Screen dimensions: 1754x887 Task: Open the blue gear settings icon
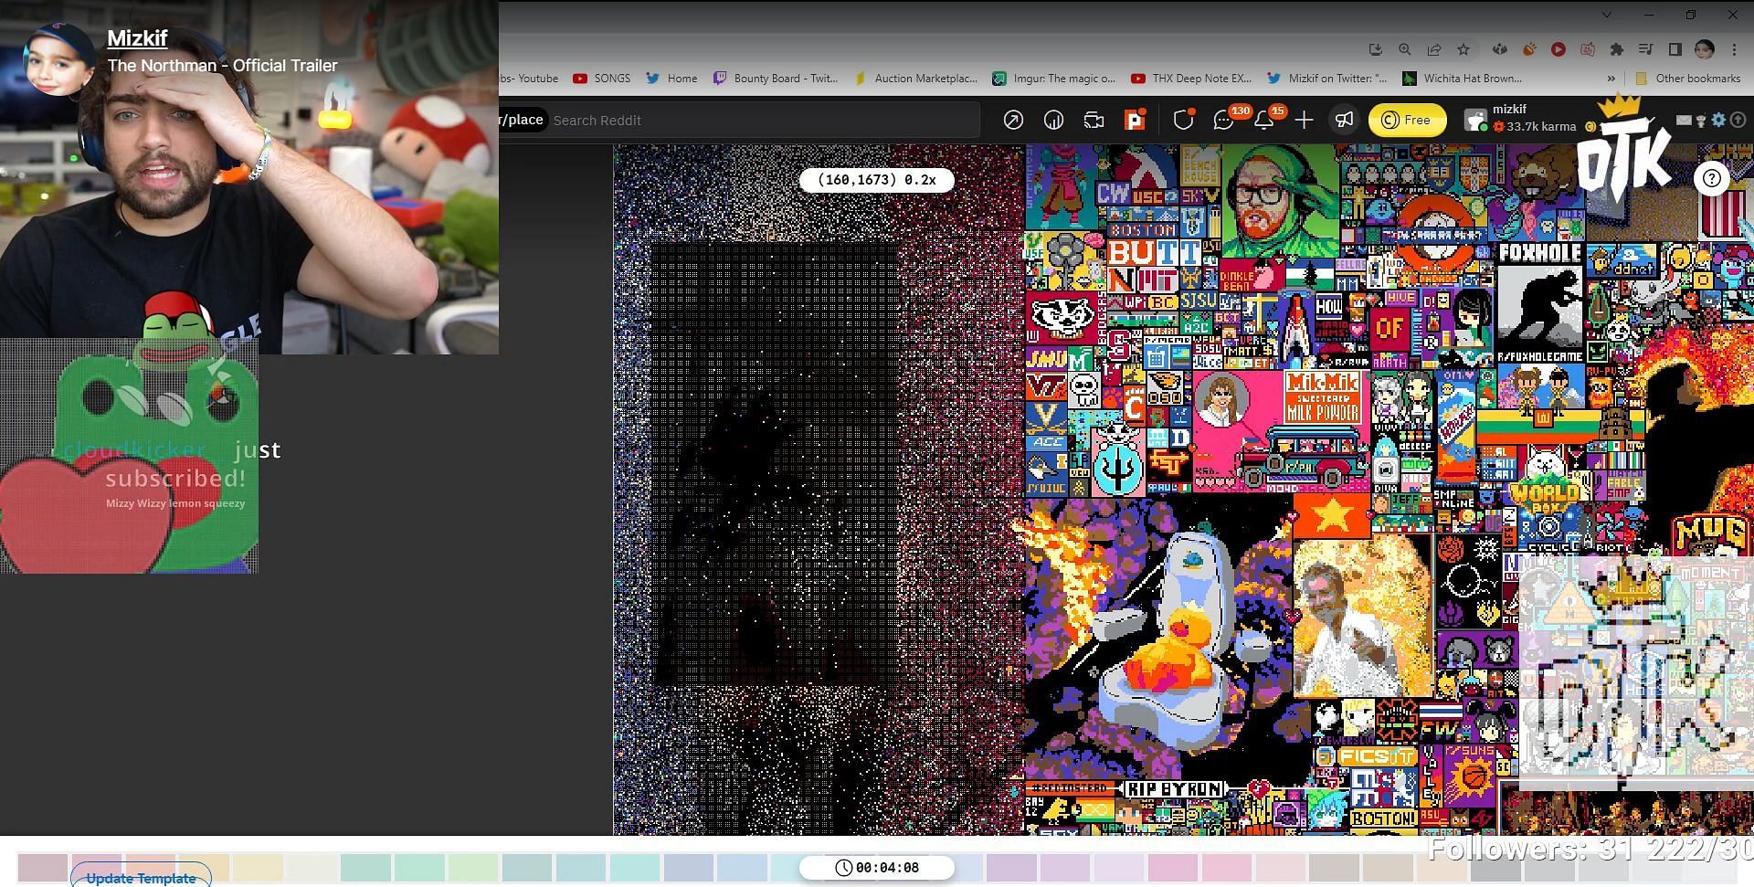[1718, 120]
